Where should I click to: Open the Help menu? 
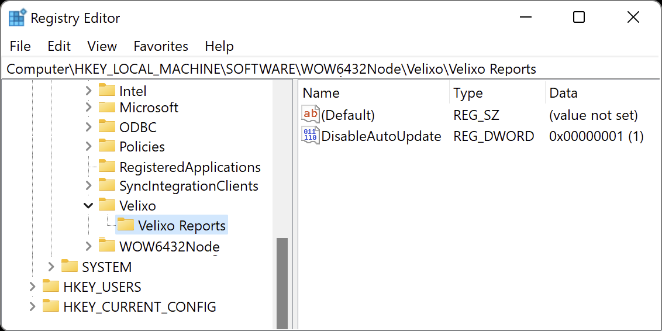[219, 46]
